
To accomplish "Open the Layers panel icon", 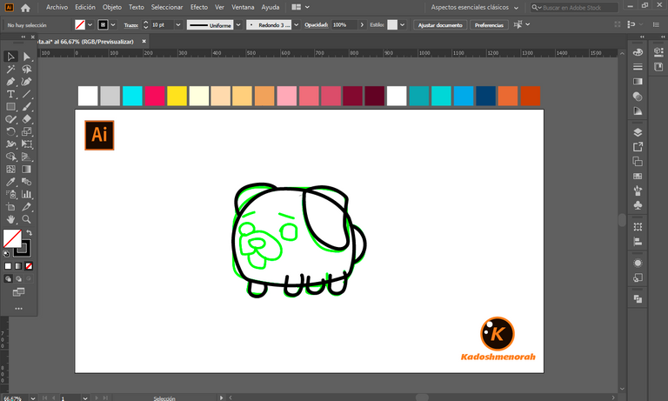I will click(x=638, y=132).
